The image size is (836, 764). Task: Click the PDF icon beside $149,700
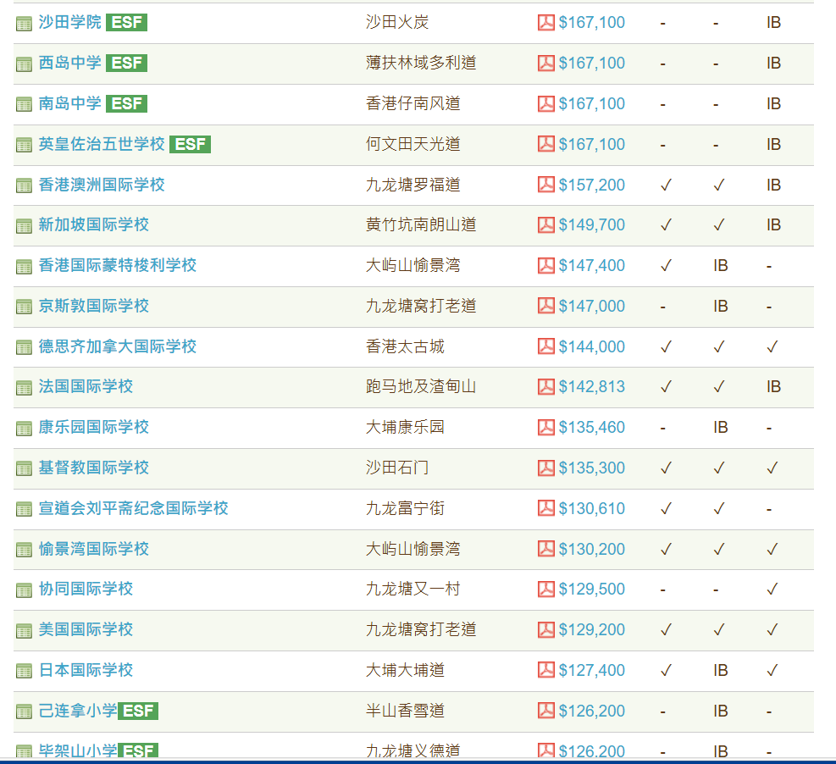(x=546, y=224)
